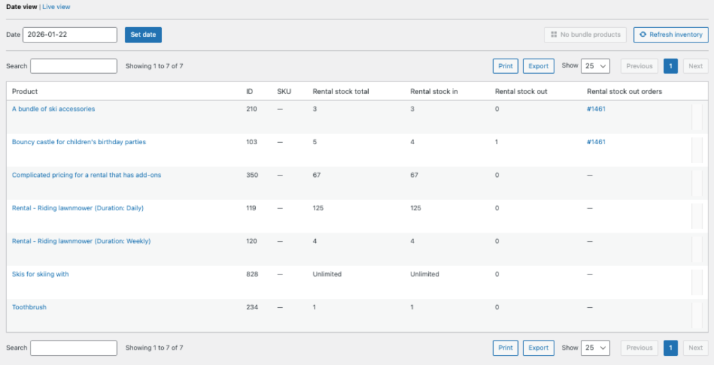Open Complicated pricing rental with add-ons
The image size is (714, 365).
(x=86, y=175)
